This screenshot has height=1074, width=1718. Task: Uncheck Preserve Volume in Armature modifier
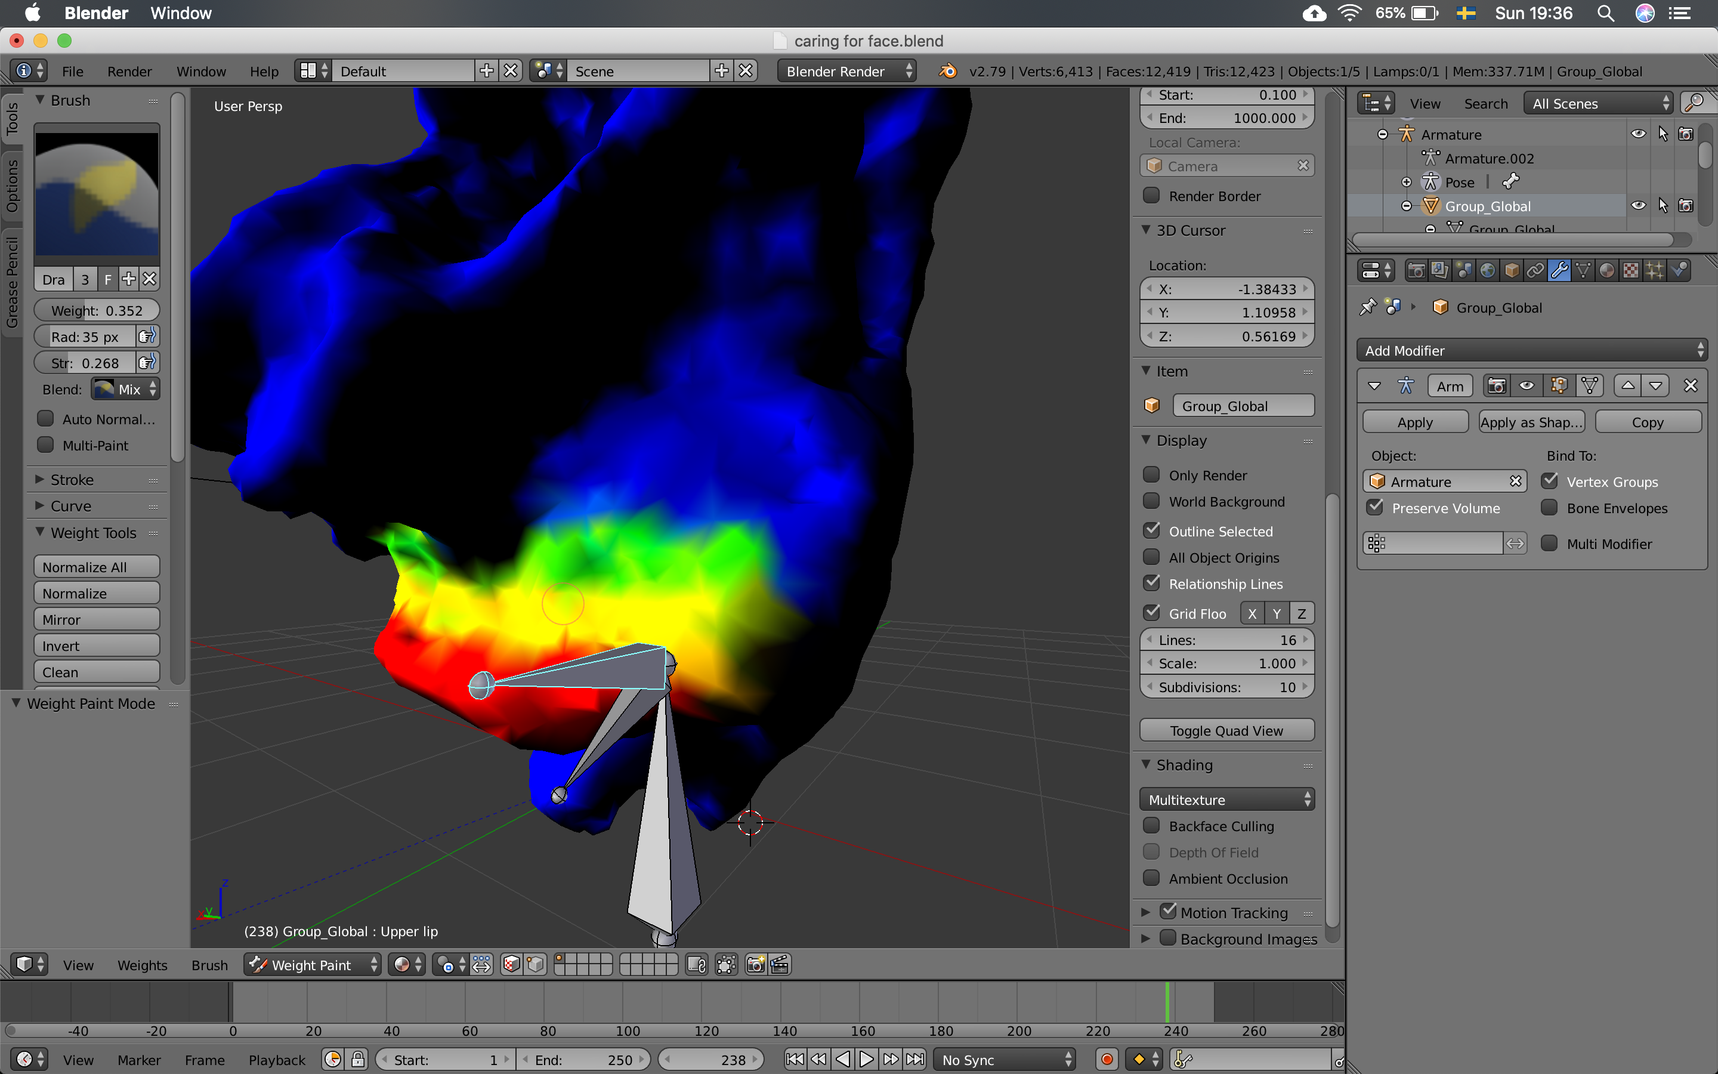[1375, 507]
